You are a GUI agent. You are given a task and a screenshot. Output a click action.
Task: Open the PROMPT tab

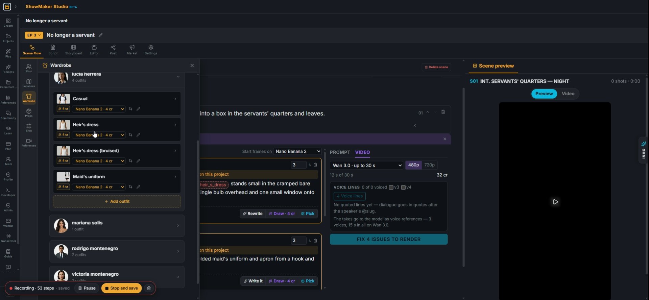click(340, 152)
